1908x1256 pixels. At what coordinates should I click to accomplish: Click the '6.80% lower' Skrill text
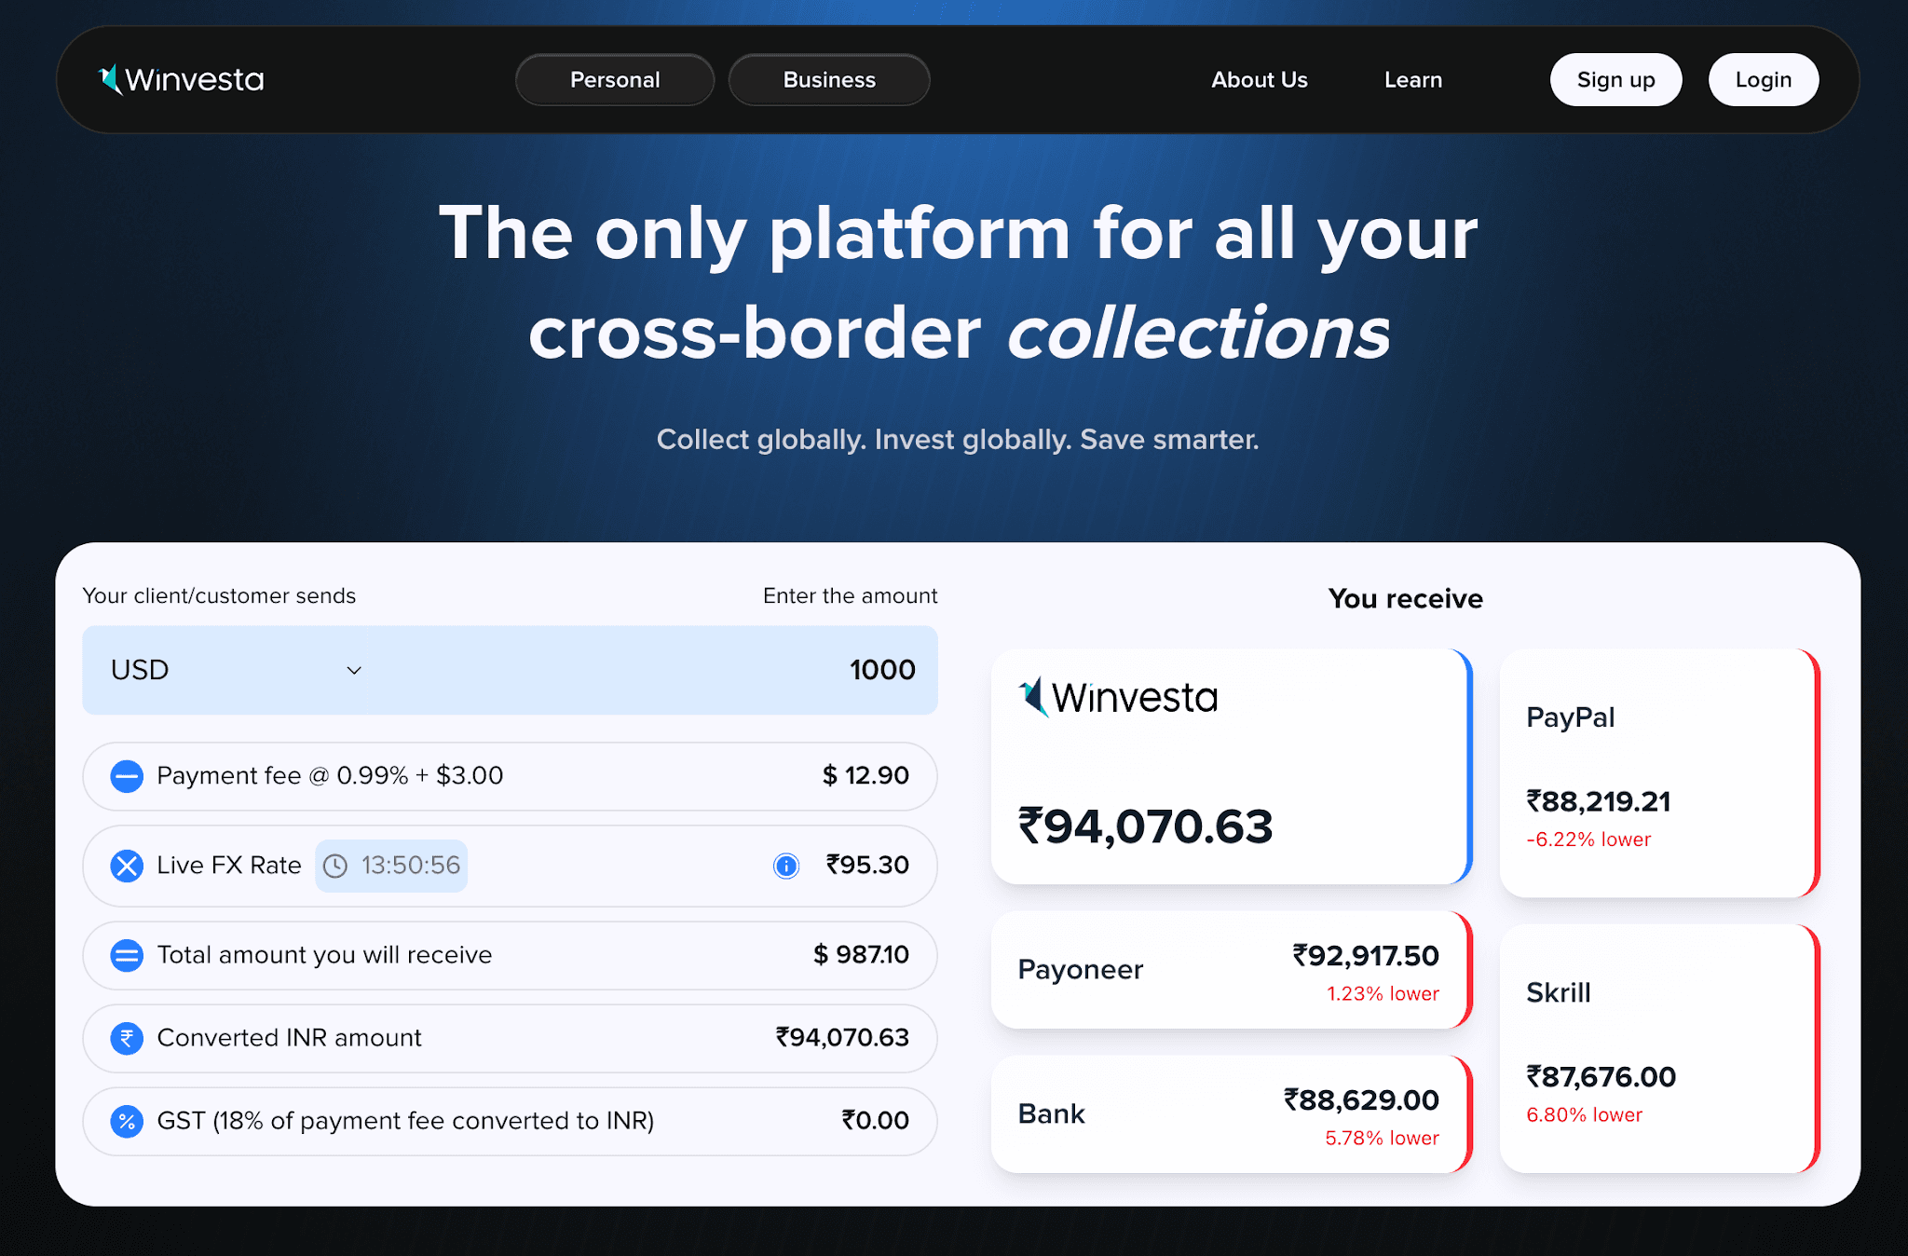[x=1584, y=1115]
